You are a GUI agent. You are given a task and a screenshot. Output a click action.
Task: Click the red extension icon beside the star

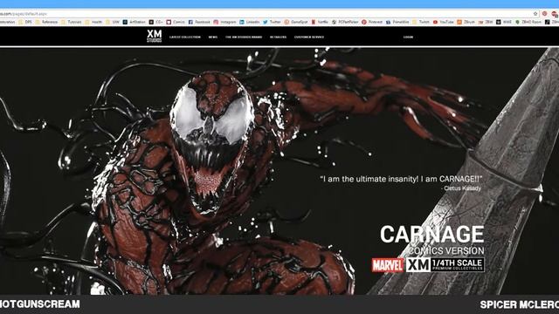click(544, 14)
